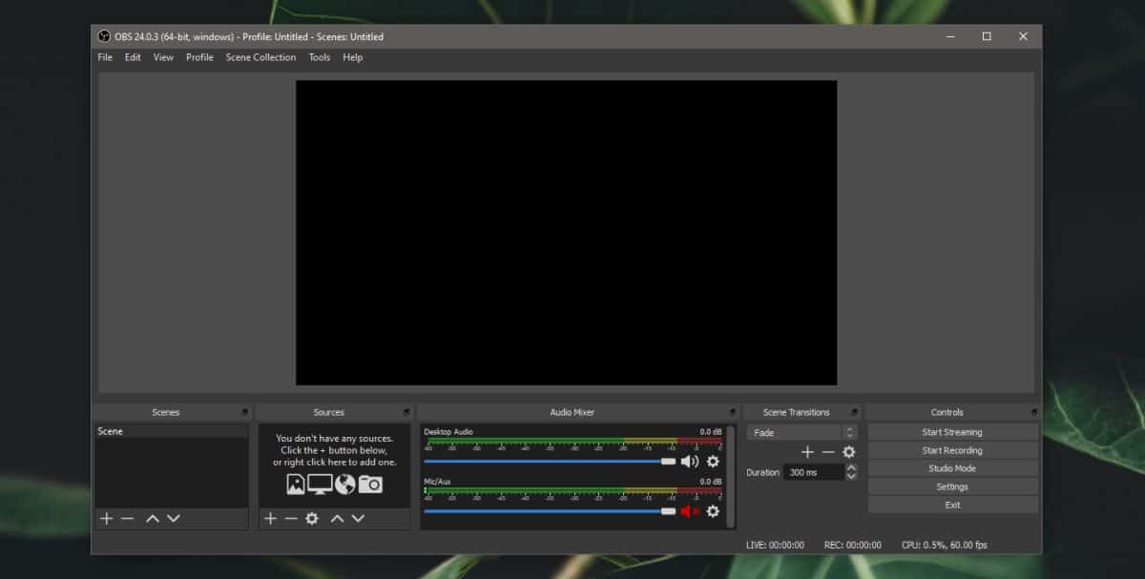Open Mic/Aux settings gear

[713, 511]
